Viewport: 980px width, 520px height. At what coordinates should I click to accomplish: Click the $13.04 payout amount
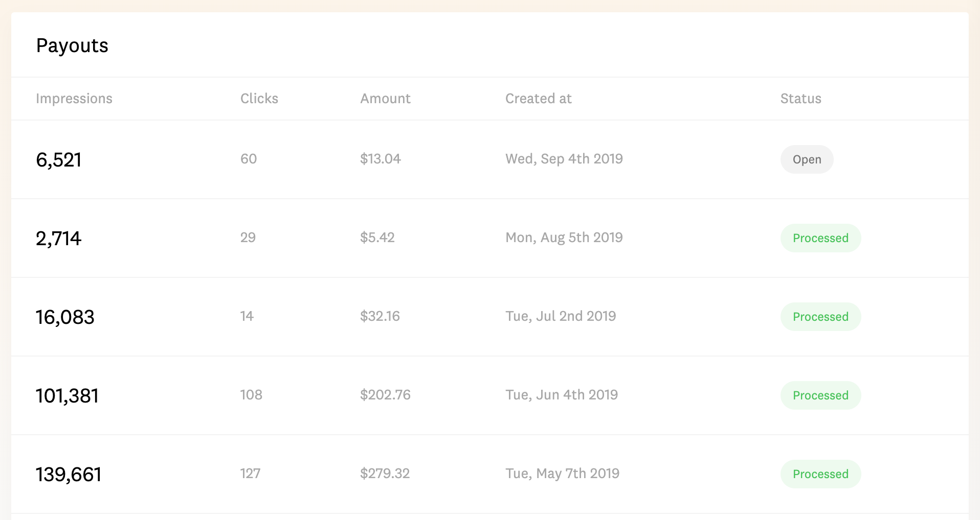coord(380,159)
